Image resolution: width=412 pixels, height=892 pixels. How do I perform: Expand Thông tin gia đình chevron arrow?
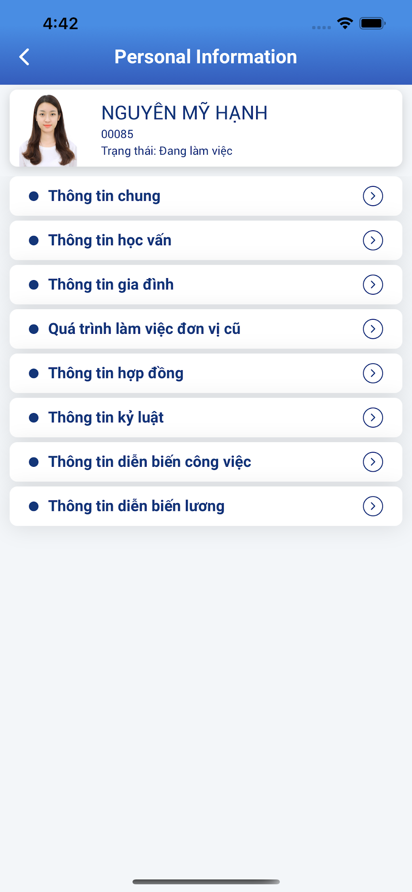373,285
